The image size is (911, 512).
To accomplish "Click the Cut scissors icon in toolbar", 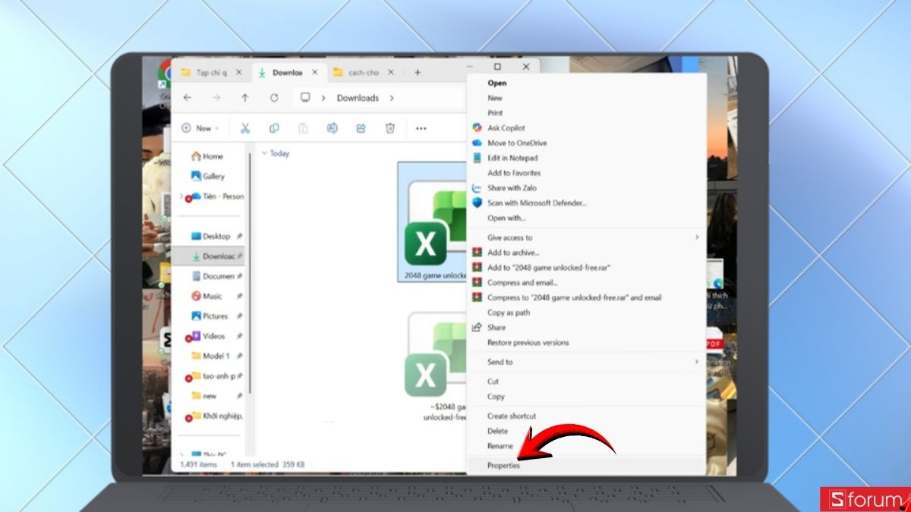I will click(x=245, y=128).
